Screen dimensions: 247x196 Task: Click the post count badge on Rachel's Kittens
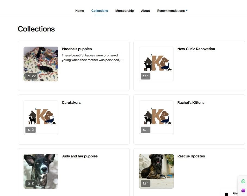tap(146, 130)
